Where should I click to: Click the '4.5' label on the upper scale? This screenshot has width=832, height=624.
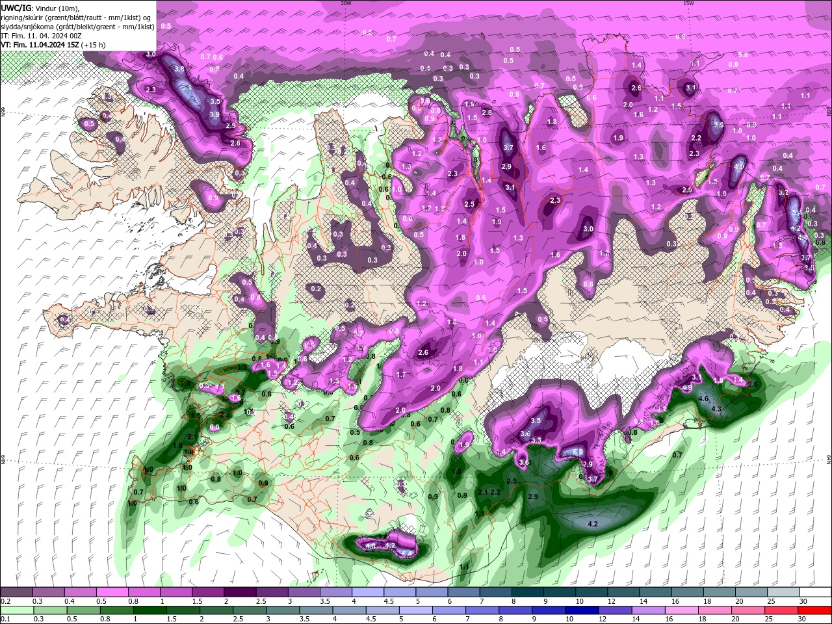[x=389, y=601]
